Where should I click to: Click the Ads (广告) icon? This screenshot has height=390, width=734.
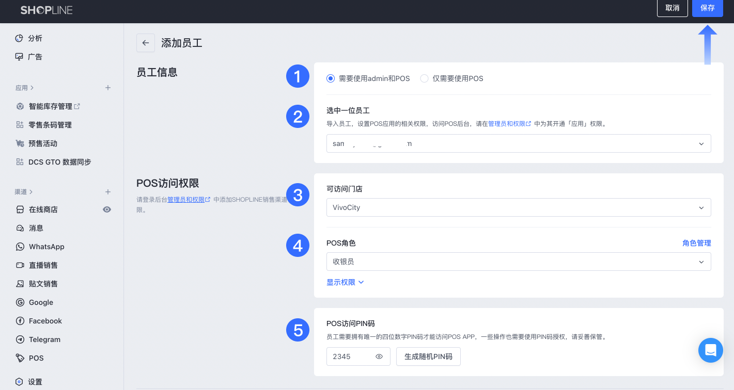click(x=19, y=57)
